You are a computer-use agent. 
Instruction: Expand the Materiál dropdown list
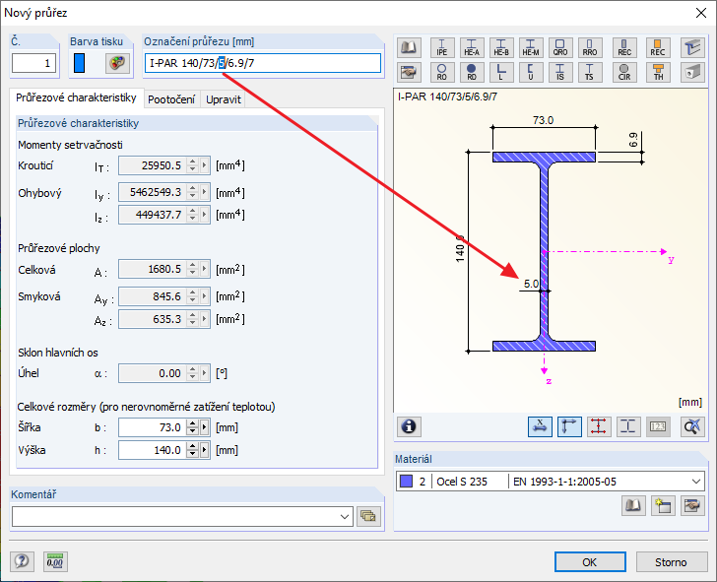(696, 482)
